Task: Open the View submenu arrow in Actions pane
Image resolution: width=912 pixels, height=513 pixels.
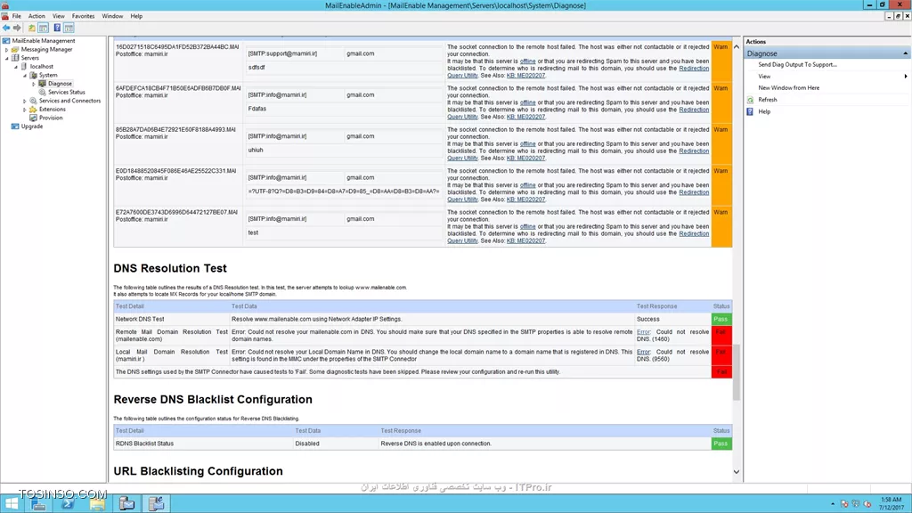Action: pos(906,77)
